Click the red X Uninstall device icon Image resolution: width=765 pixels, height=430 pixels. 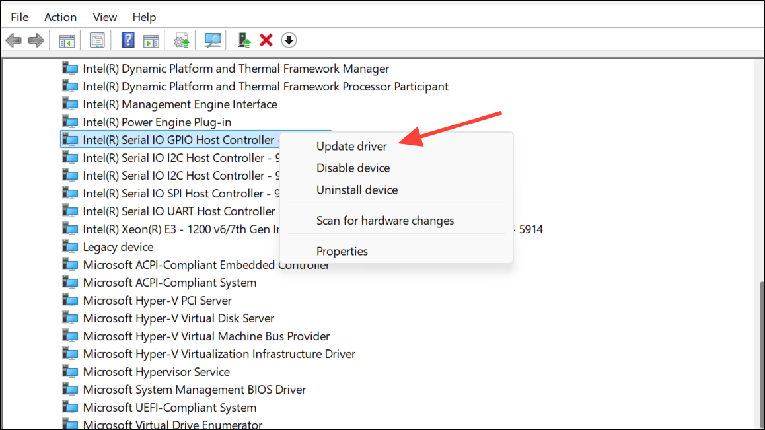[x=266, y=40]
